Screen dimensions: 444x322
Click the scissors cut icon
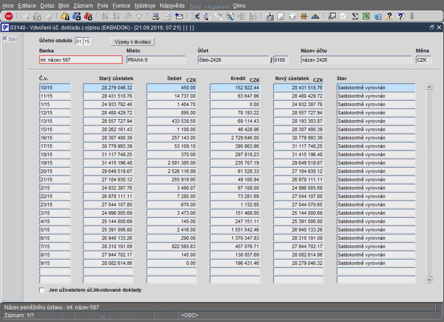coord(195,16)
